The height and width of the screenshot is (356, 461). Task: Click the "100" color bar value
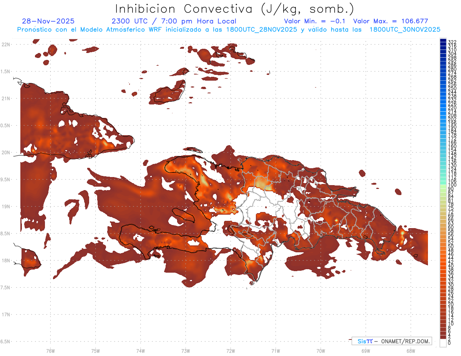[452, 185]
